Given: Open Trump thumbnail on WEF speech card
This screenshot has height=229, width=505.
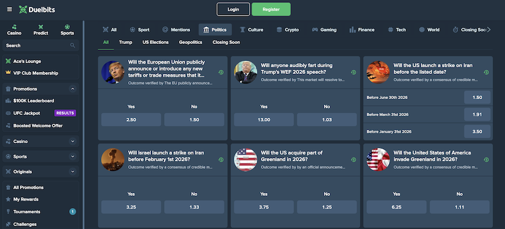Looking at the screenshot, I should pyautogui.click(x=245, y=72).
